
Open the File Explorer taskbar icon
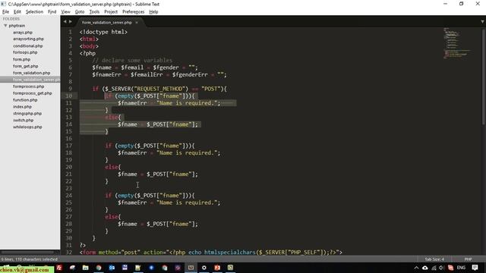point(86,268)
